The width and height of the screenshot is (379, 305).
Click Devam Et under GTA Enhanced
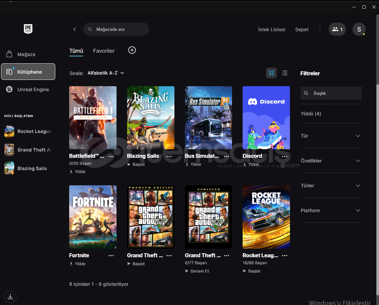pyautogui.click(x=197, y=271)
